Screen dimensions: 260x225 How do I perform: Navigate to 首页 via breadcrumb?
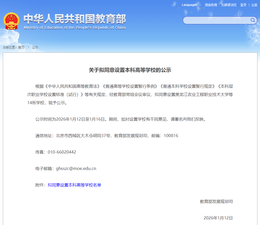point(21,47)
